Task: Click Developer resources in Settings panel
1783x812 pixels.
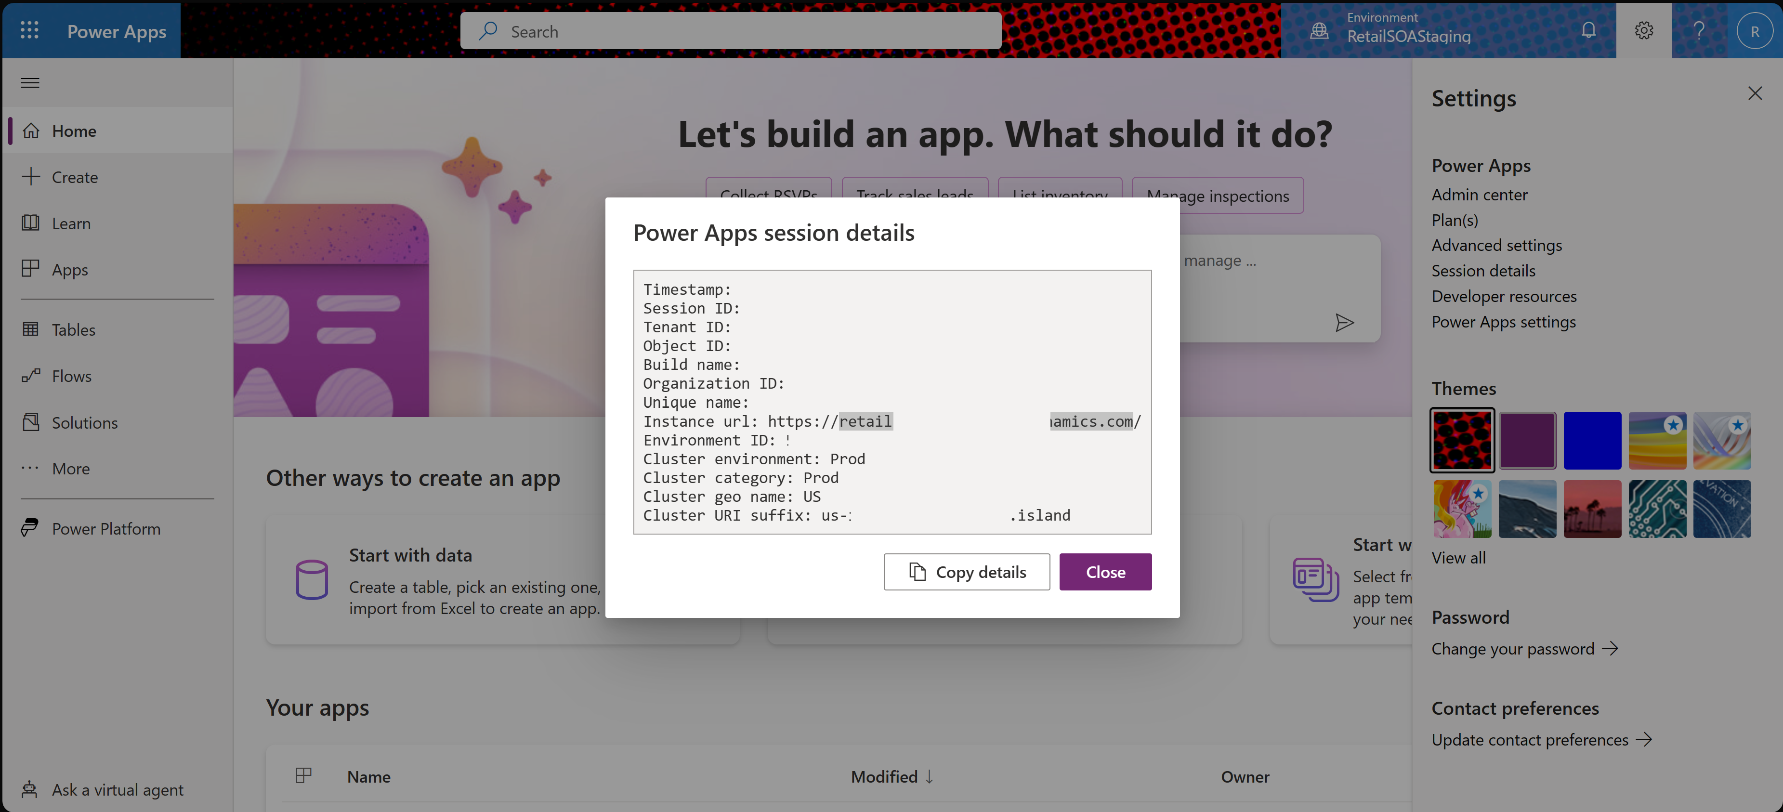Action: tap(1505, 296)
